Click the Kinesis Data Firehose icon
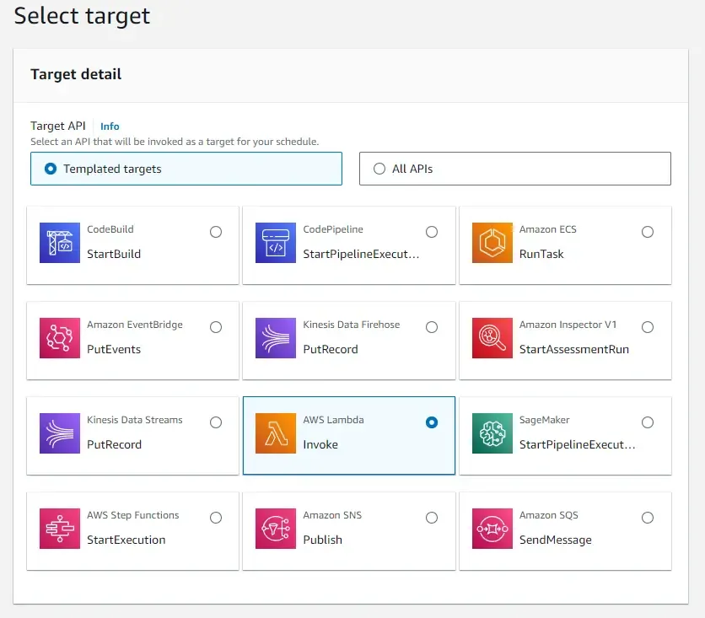This screenshot has width=705, height=618. click(x=276, y=337)
